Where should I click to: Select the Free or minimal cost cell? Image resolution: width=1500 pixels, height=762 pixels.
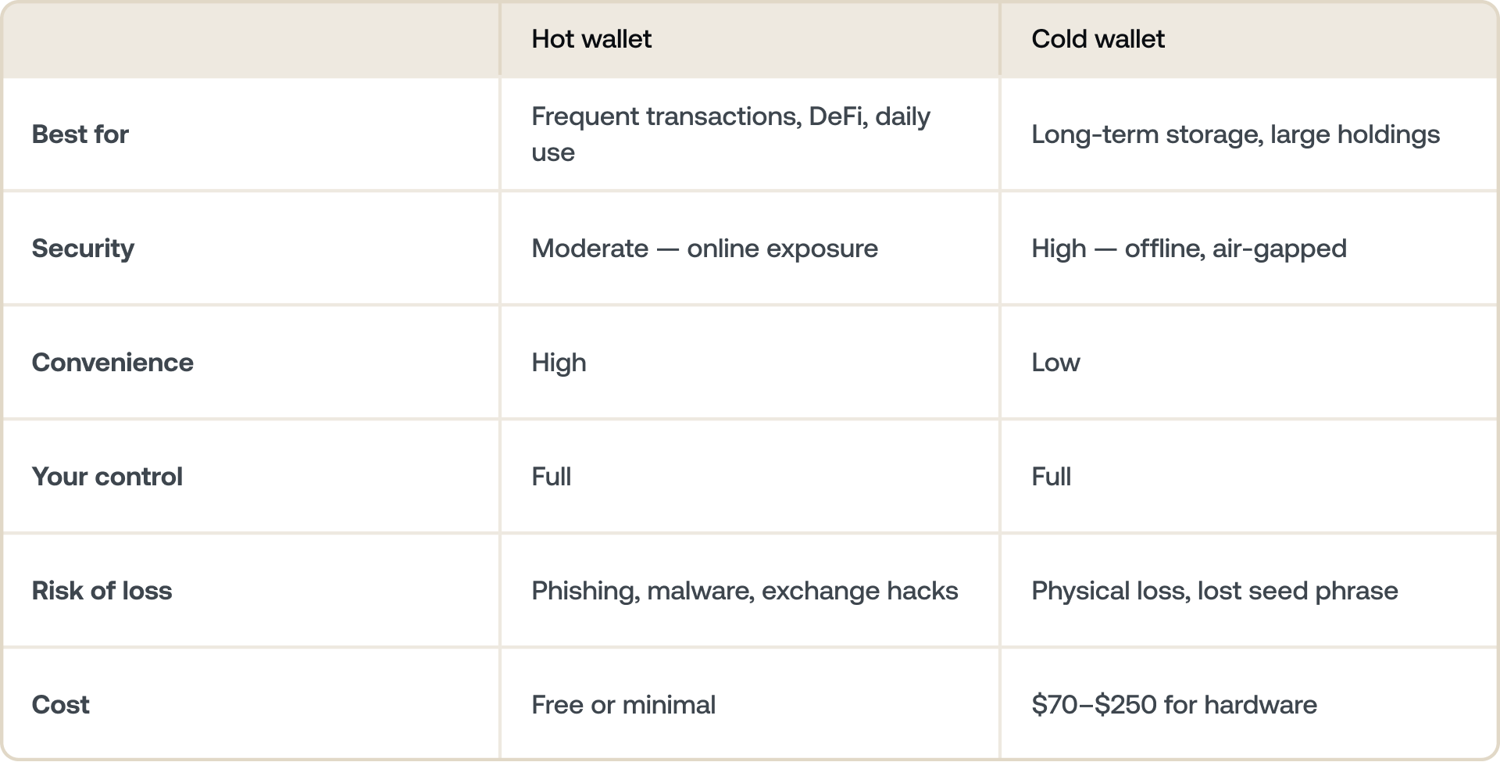point(623,705)
